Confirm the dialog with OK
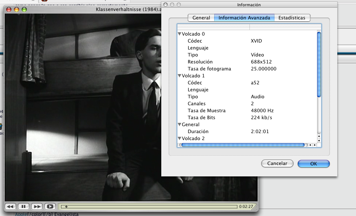The height and width of the screenshot is (216, 356). point(313,164)
